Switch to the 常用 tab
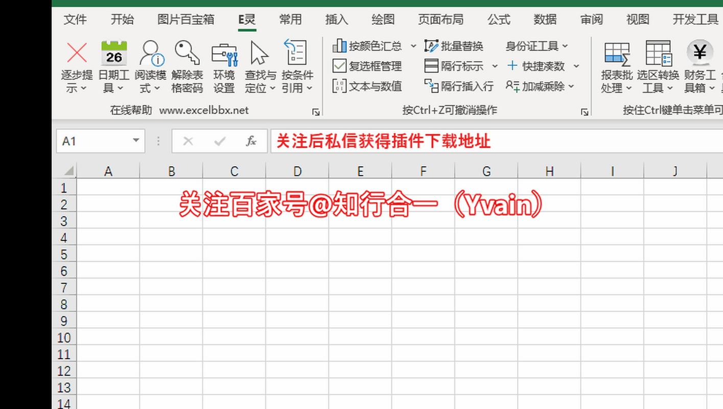This screenshot has width=723, height=409. coord(290,19)
